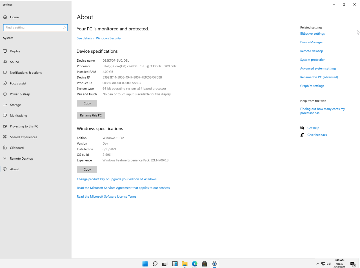360x268 pixels.
Task: Click the Give feedback icon
Action: [x=302, y=135]
